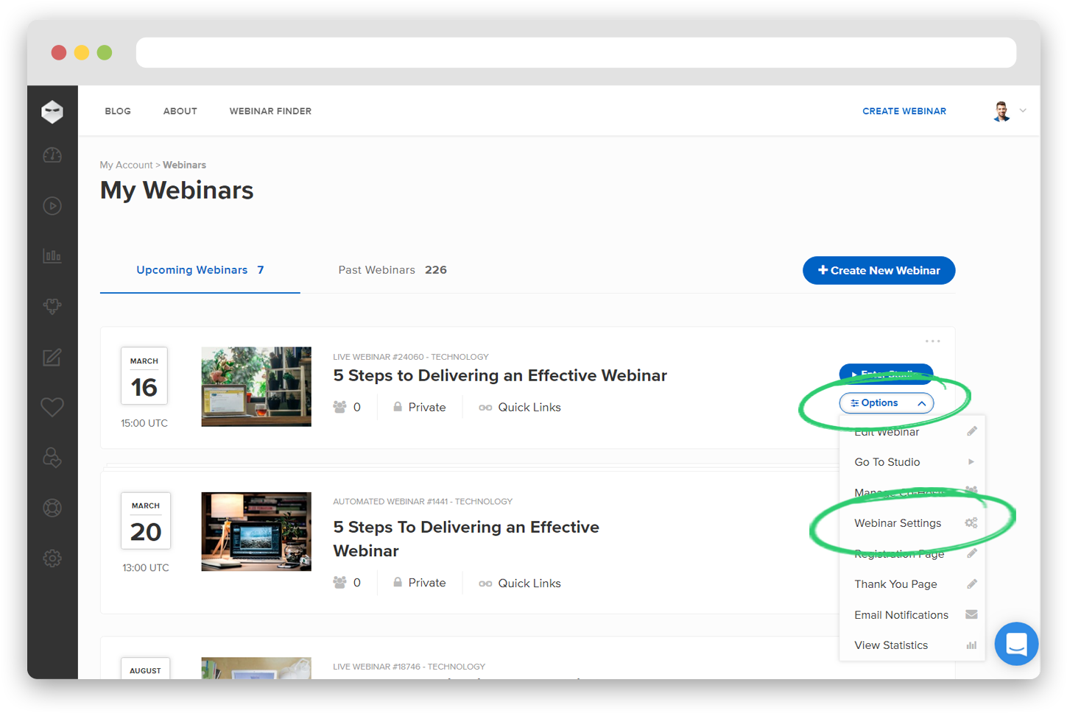Open the bar-chart analytics icon in sidebar
The image size is (1067, 713).
[x=52, y=256]
